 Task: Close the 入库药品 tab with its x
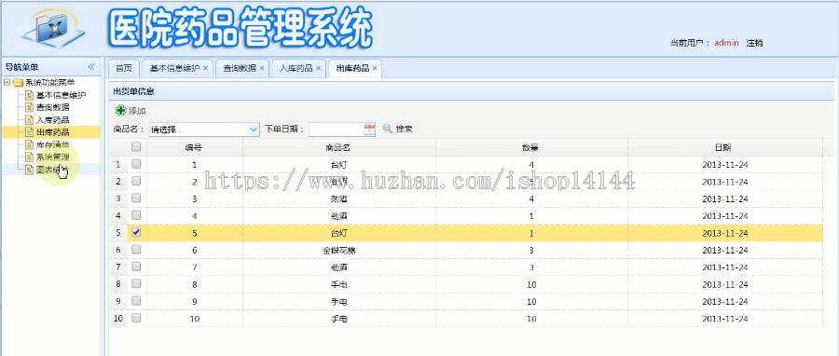tap(319, 68)
